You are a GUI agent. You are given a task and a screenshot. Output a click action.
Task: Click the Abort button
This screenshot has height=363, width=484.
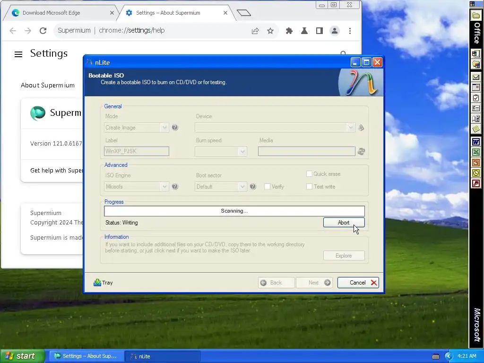[344, 223]
